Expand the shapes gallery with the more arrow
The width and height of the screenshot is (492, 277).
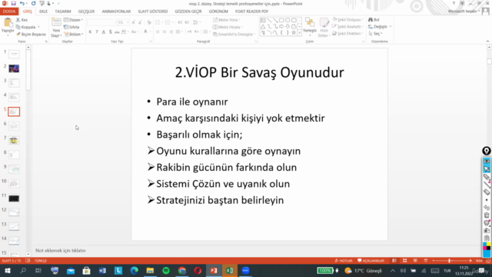299,32
